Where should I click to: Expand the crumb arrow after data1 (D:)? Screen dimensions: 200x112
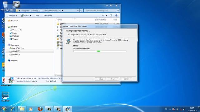coord(42,11)
